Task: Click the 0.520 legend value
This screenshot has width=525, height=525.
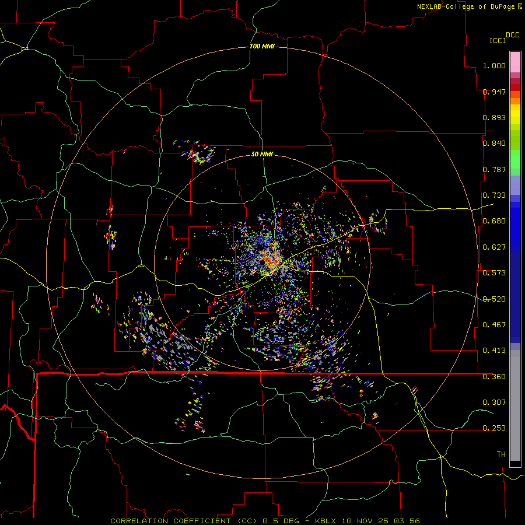Action: coord(494,299)
